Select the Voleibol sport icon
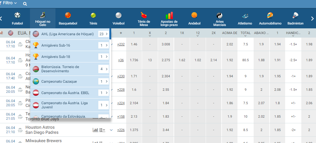This screenshot has height=143, width=316. pos(118,15)
